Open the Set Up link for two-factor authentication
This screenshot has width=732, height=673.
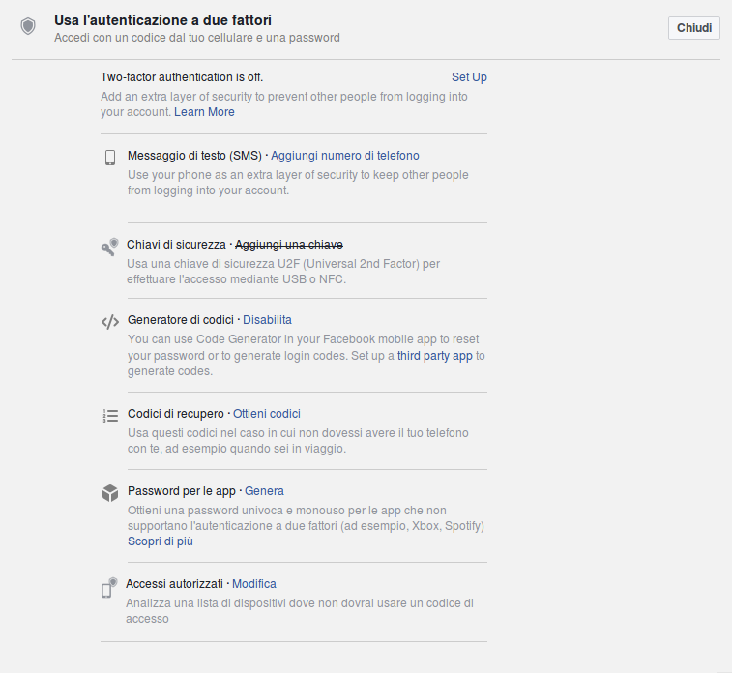tap(469, 77)
